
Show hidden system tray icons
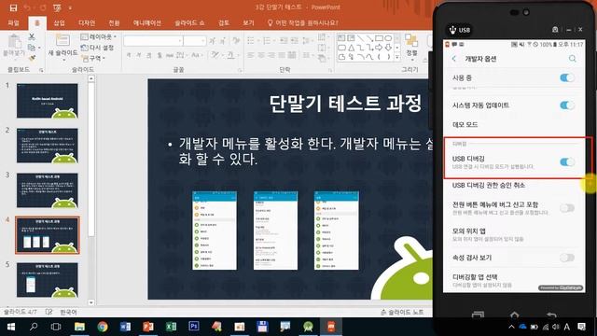(x=511, y=327)
